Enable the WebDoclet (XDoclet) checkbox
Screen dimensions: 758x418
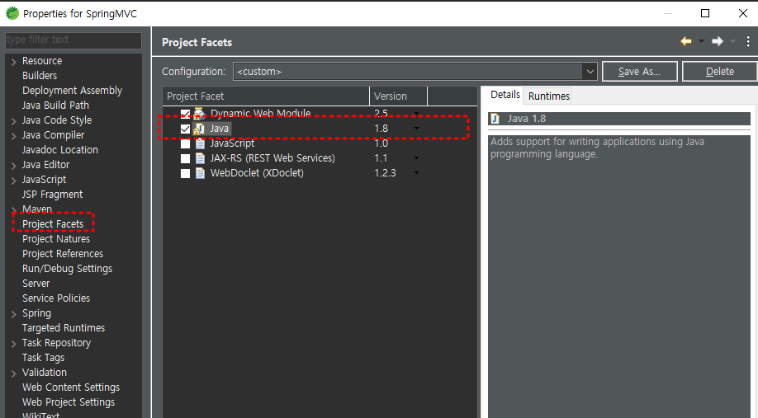185,173
